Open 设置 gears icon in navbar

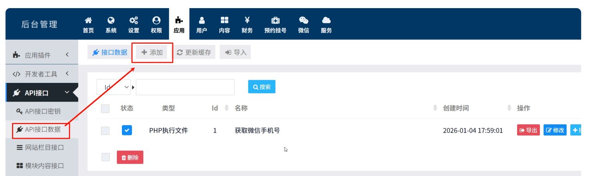(134, 21)
